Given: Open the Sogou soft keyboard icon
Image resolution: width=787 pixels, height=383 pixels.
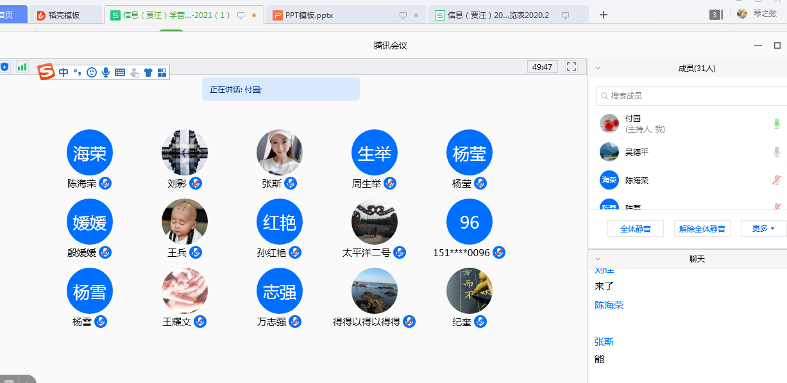Looking at the screenshot, I should coord(120,72).
